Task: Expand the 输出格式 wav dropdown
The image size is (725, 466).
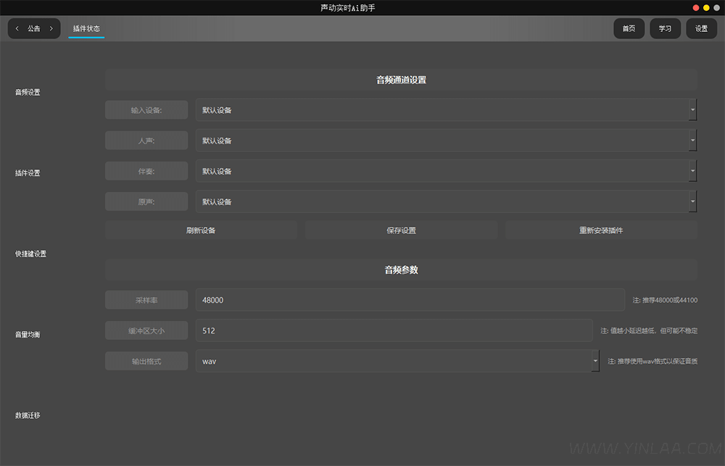Action: [595, 361]
